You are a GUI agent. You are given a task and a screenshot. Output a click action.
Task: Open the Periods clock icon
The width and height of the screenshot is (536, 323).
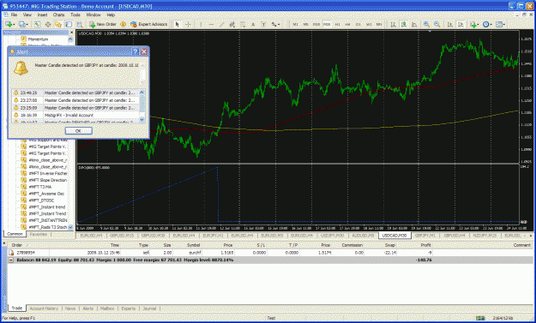tap(485, 24)
